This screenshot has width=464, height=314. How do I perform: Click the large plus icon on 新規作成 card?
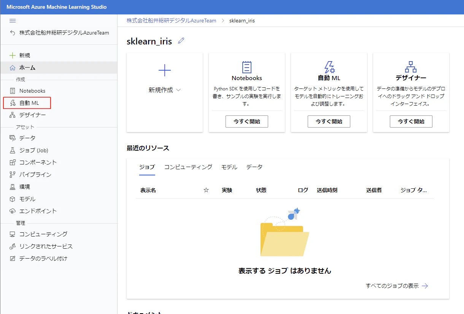pos(165,70)
